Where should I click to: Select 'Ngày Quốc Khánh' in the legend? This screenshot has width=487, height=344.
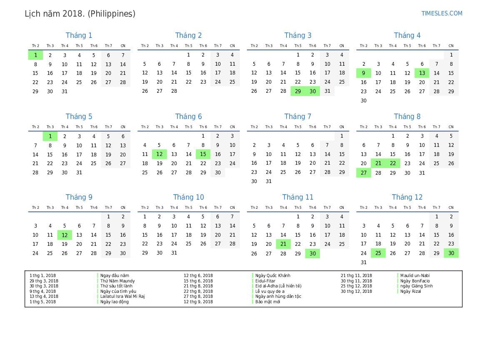click(x=273, y=275)
